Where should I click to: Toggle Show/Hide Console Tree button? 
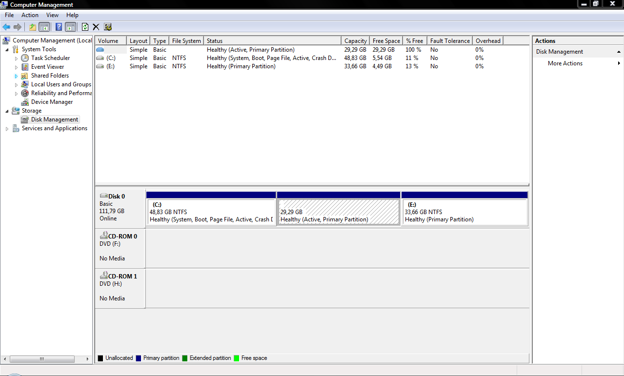click(x=44, y=27)
